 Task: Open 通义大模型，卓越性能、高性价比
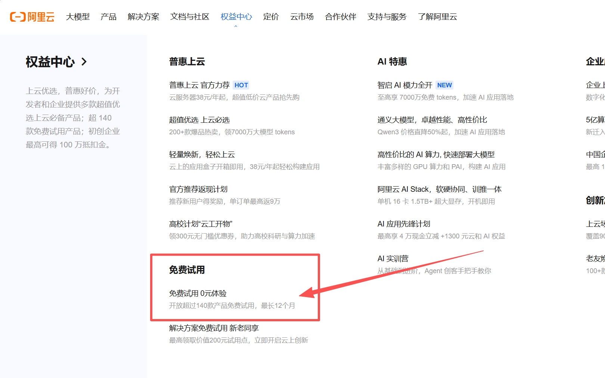pyautogui.click(x=432, y=120)
